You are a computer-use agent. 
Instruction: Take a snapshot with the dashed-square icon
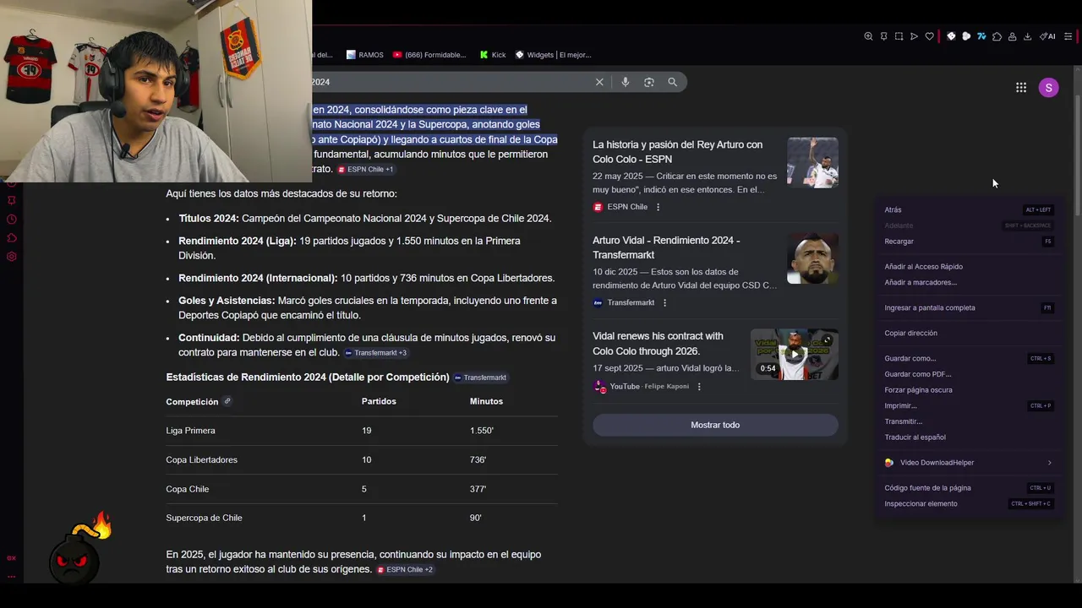899,36
